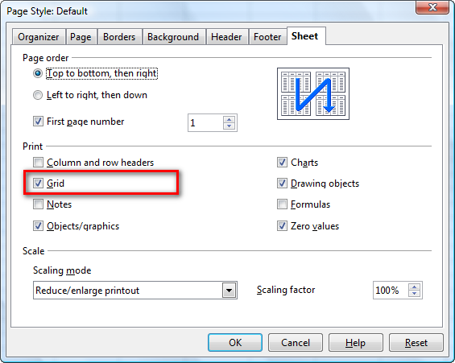Decrease first page number with down arrow
This screenshot has height=363, width=455.
click(229, 126)
